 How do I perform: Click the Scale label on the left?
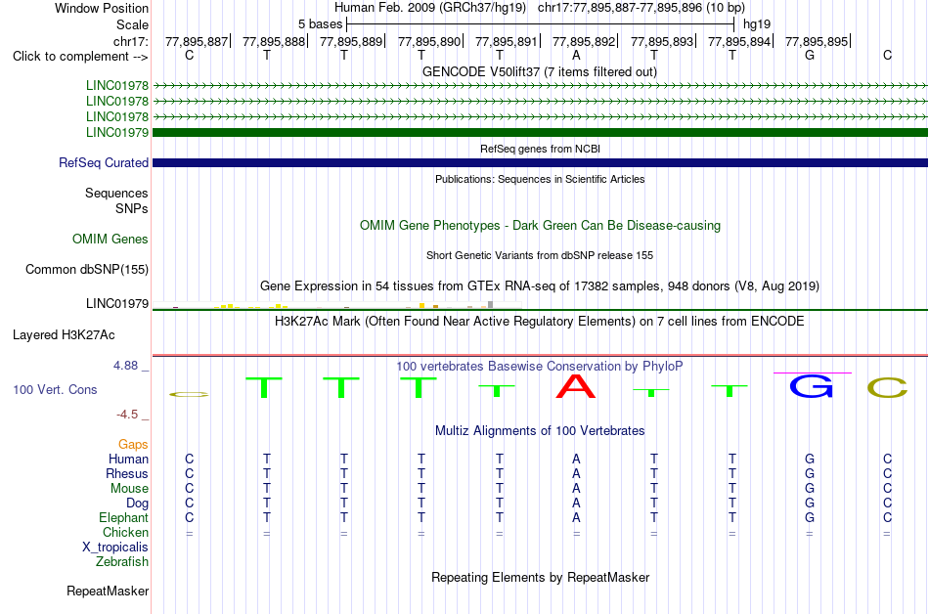[x=132, y=24]
